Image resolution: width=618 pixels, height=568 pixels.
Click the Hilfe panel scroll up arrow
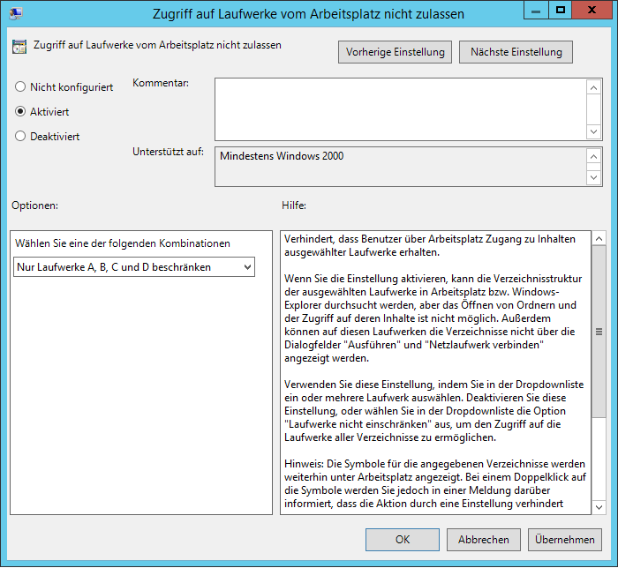click(599, 238)
